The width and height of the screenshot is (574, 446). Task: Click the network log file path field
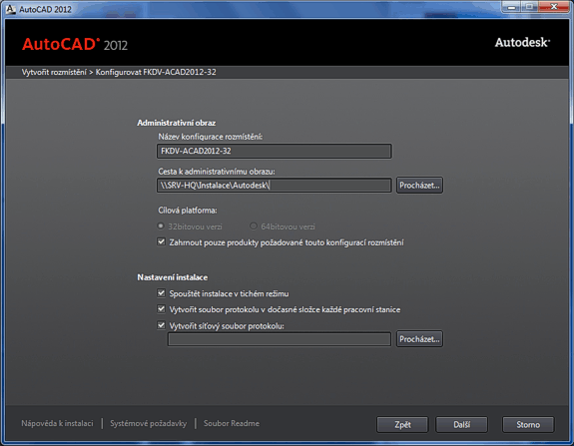tap(280, 339)
